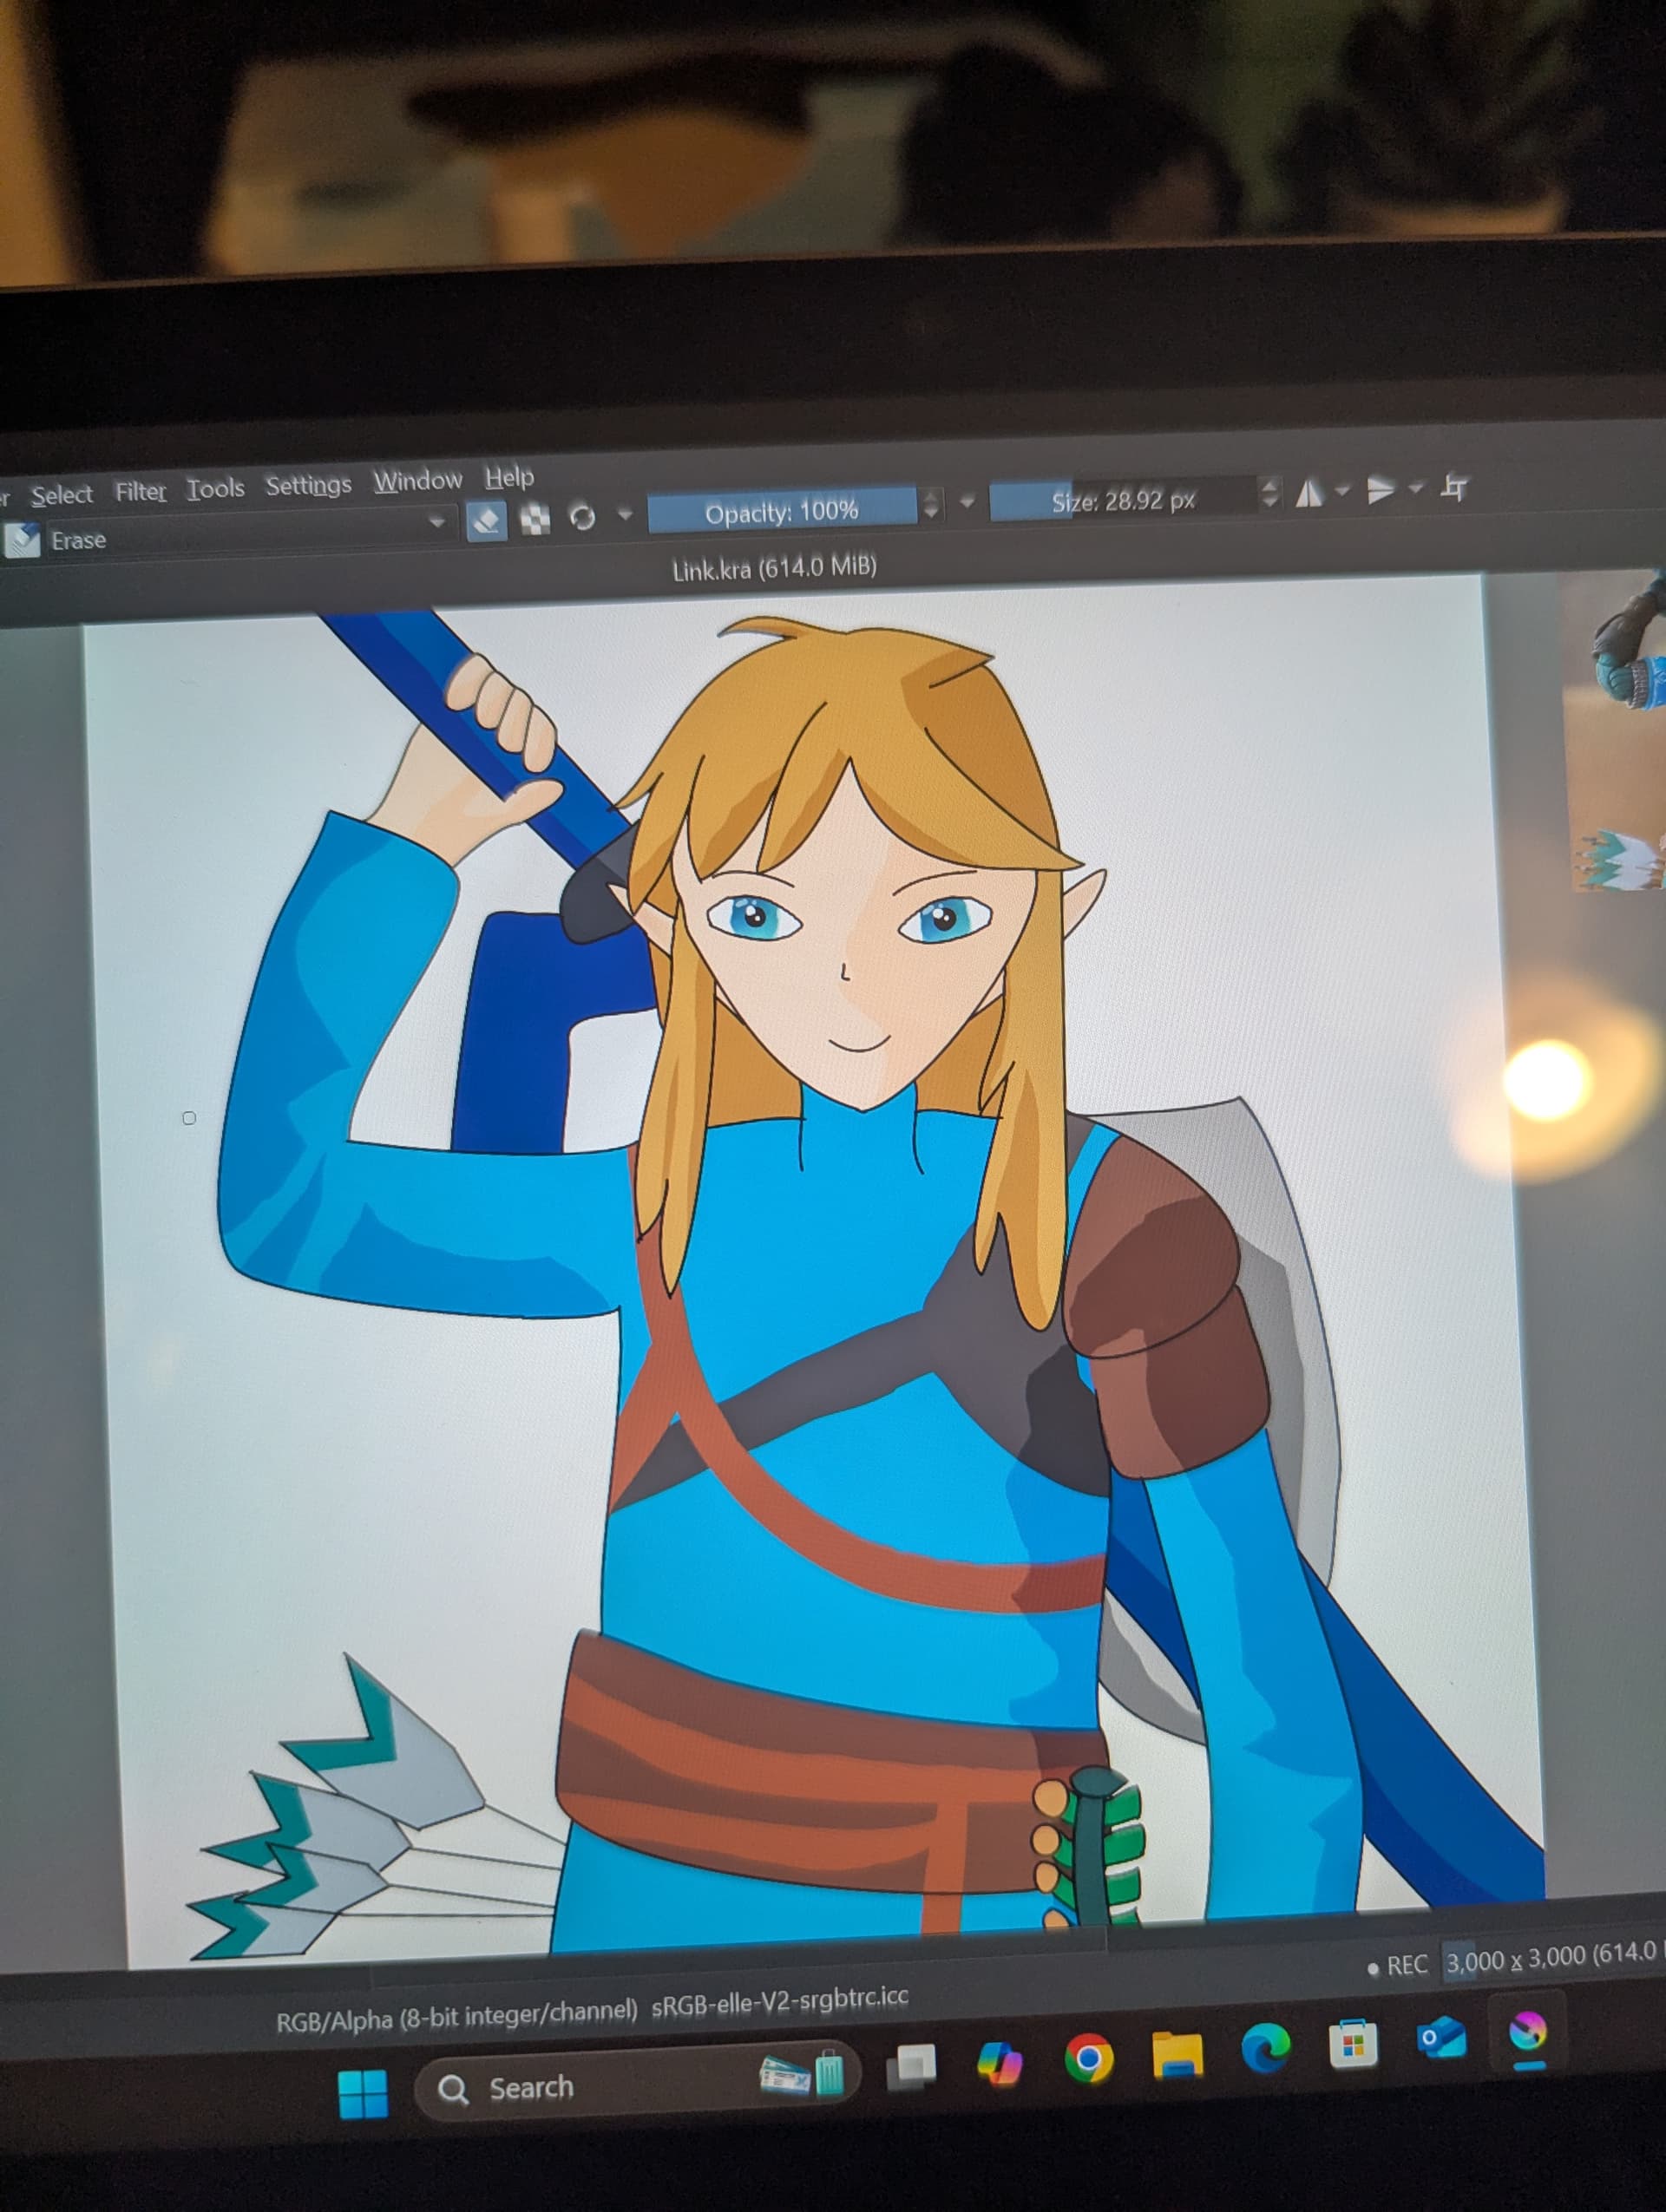Open the Help menu
The image size is (1666, 2212).
[509, 477]
